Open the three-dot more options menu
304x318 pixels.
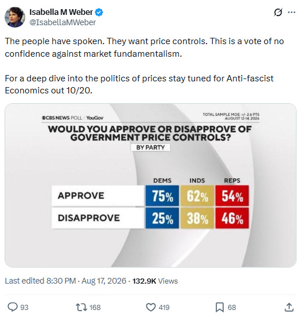click(x=291, y=13)
